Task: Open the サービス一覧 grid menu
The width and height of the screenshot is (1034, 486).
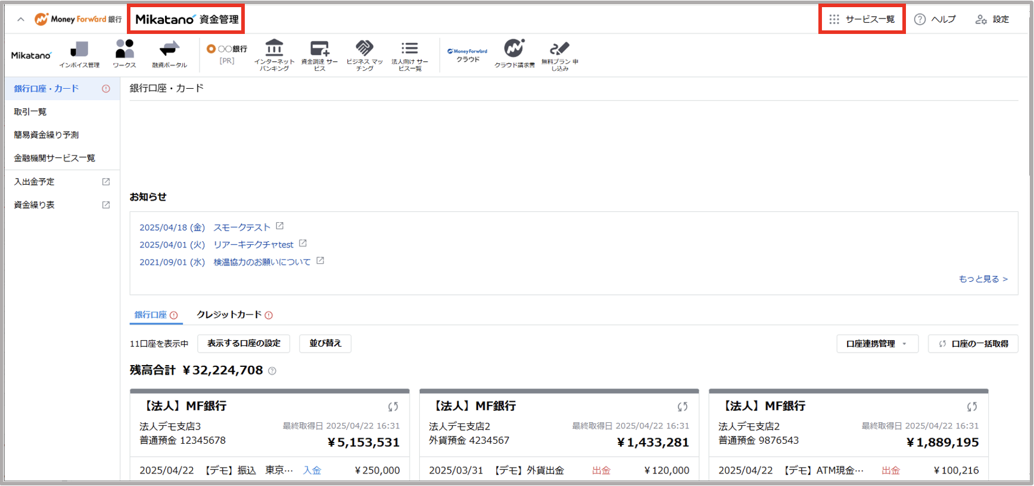Action: (862, 19)
